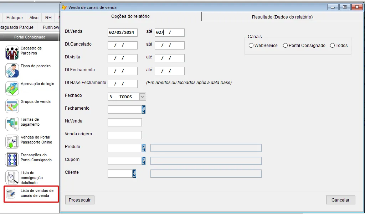Open Formas de pagamento icon
This screenshot has width=365, height=214.
[x=12, y=124]
